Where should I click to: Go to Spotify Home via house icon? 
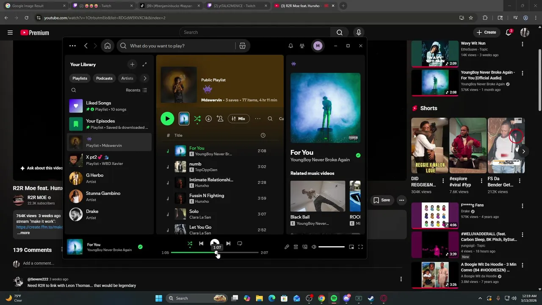[108, 46]
